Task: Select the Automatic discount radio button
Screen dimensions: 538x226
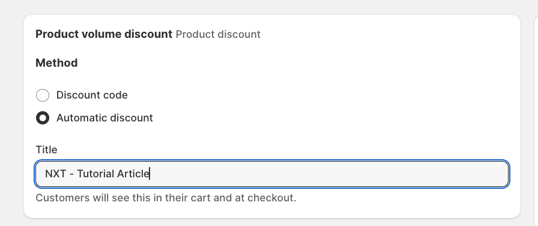Action: [43, 118]
